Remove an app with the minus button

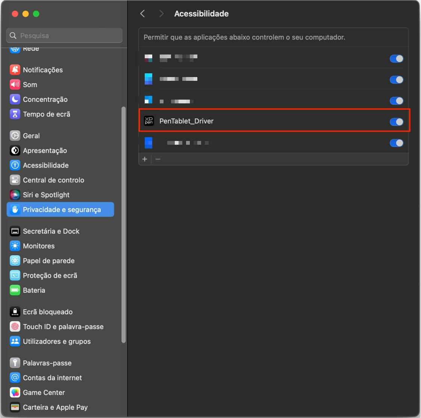[158, 159]
